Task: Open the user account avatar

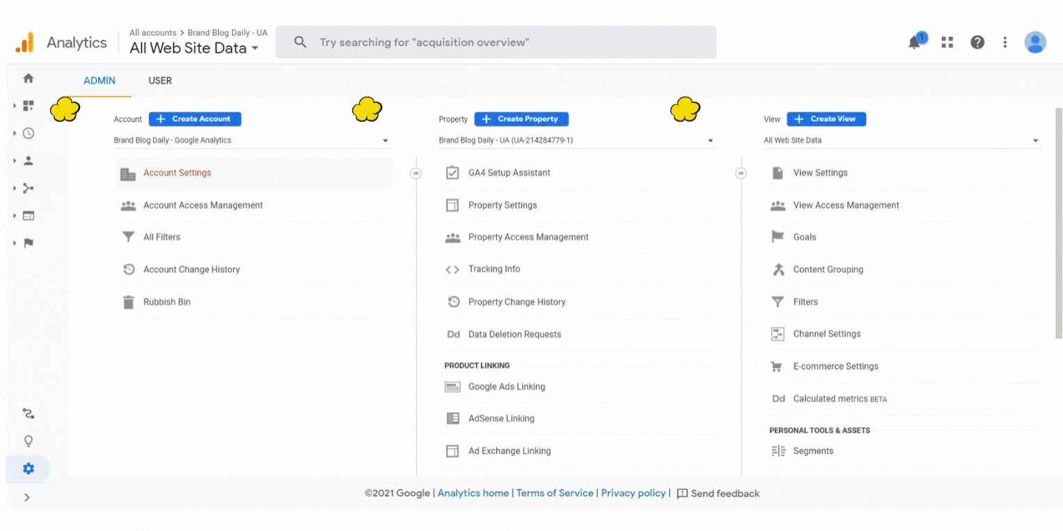Action: [1035, 42]
